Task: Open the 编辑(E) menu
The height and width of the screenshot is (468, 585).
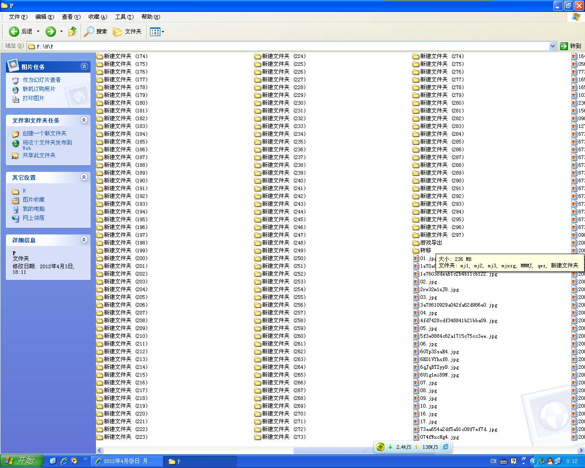Action: click(45, 17)
